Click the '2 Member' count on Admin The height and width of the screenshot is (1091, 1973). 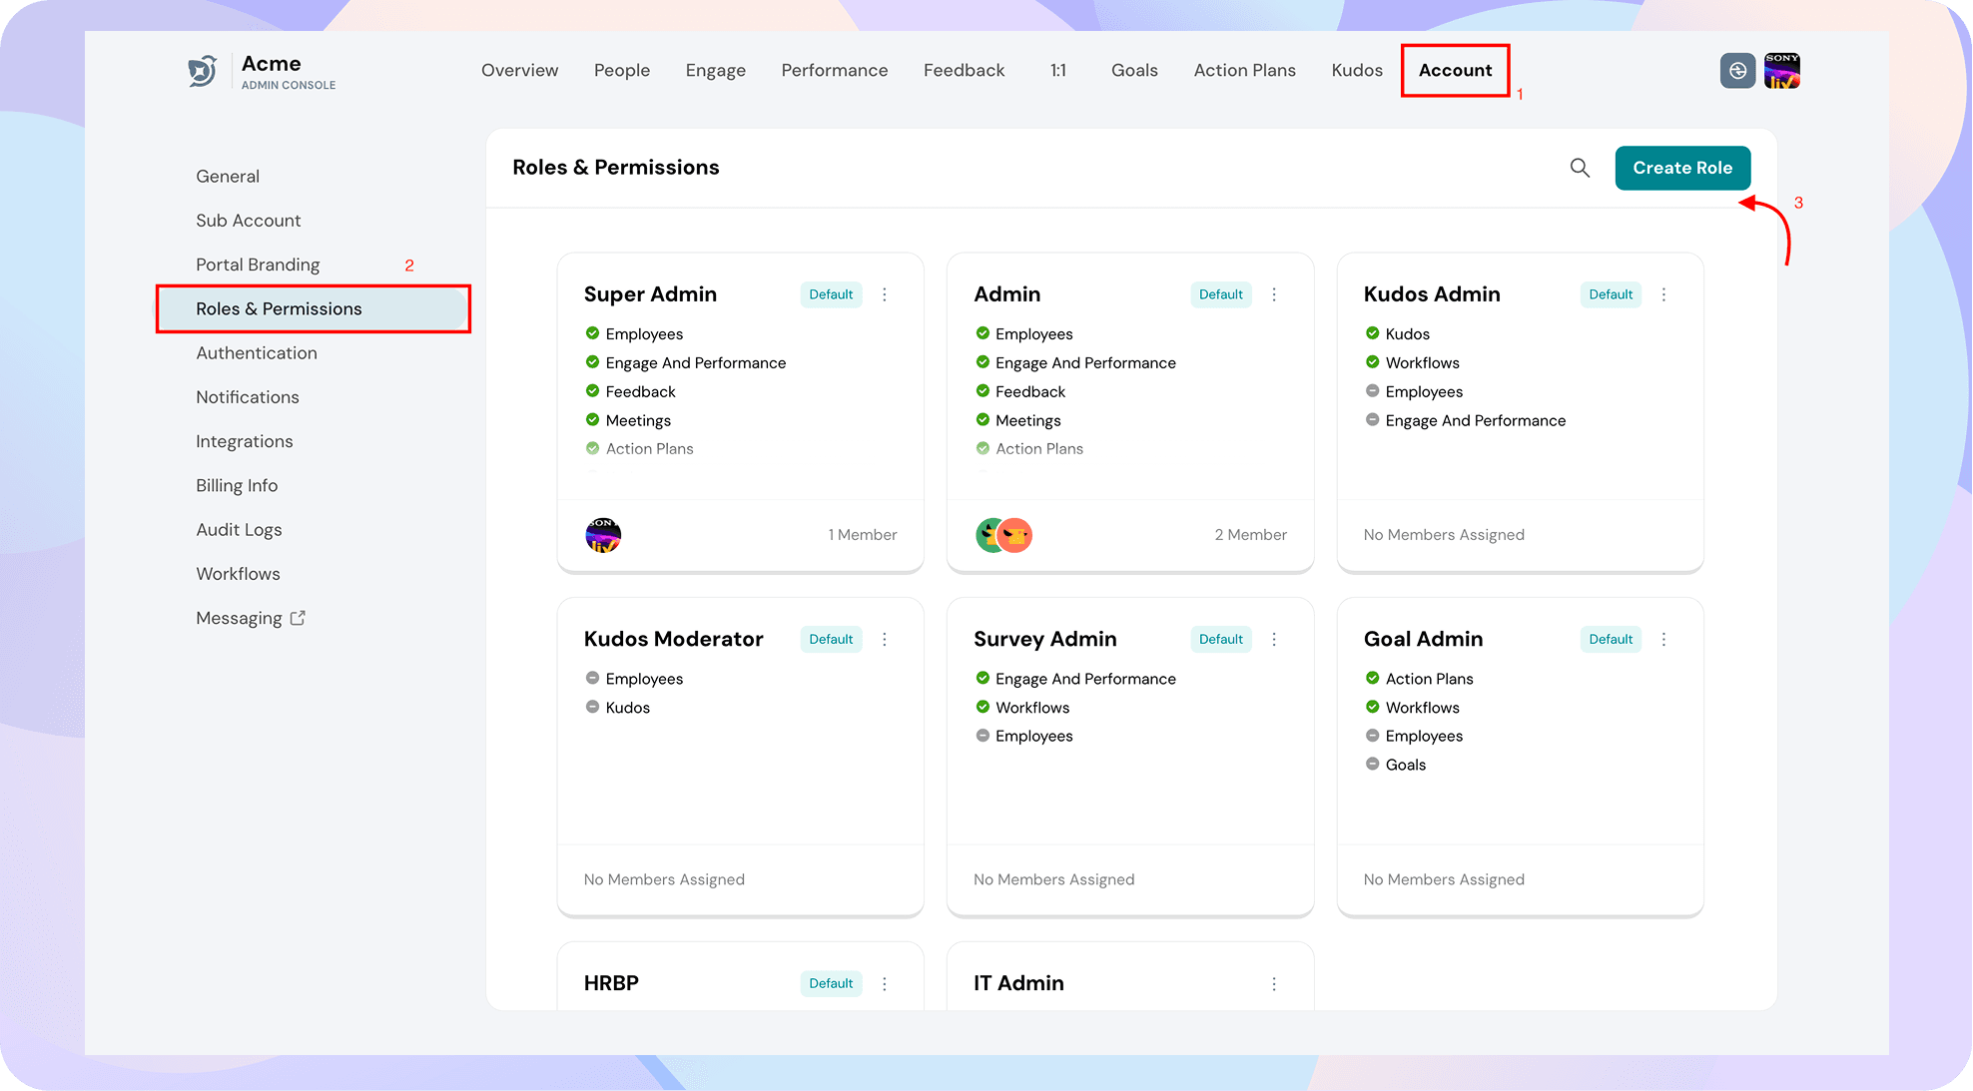click(x=1251, y=535)
